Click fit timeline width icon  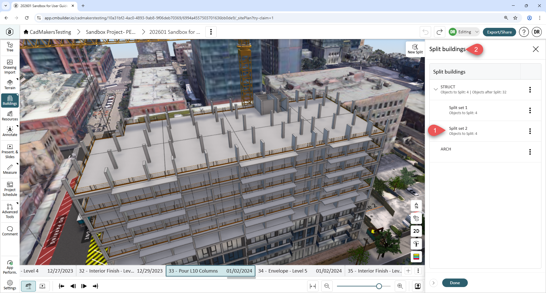tap(313, 286)
